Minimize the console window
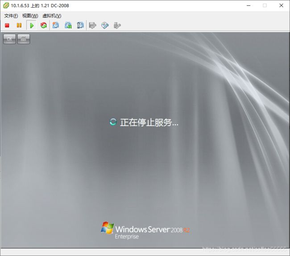The image size is (290, 256). (249, 5)
